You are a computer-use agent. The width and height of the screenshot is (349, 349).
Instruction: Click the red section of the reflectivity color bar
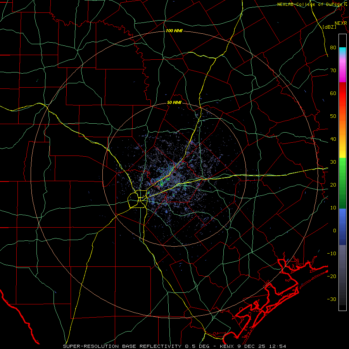coord(342,93)
